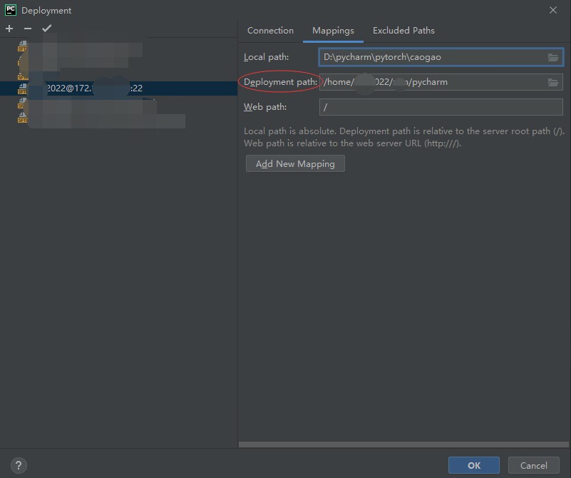Close the Deployment dialog window

point(552,10)
